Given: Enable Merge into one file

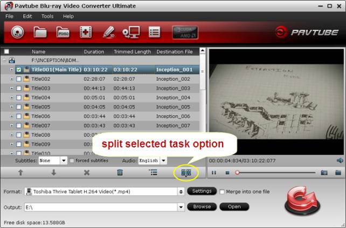Looking at the screenshot, I should tap(222, 192).
